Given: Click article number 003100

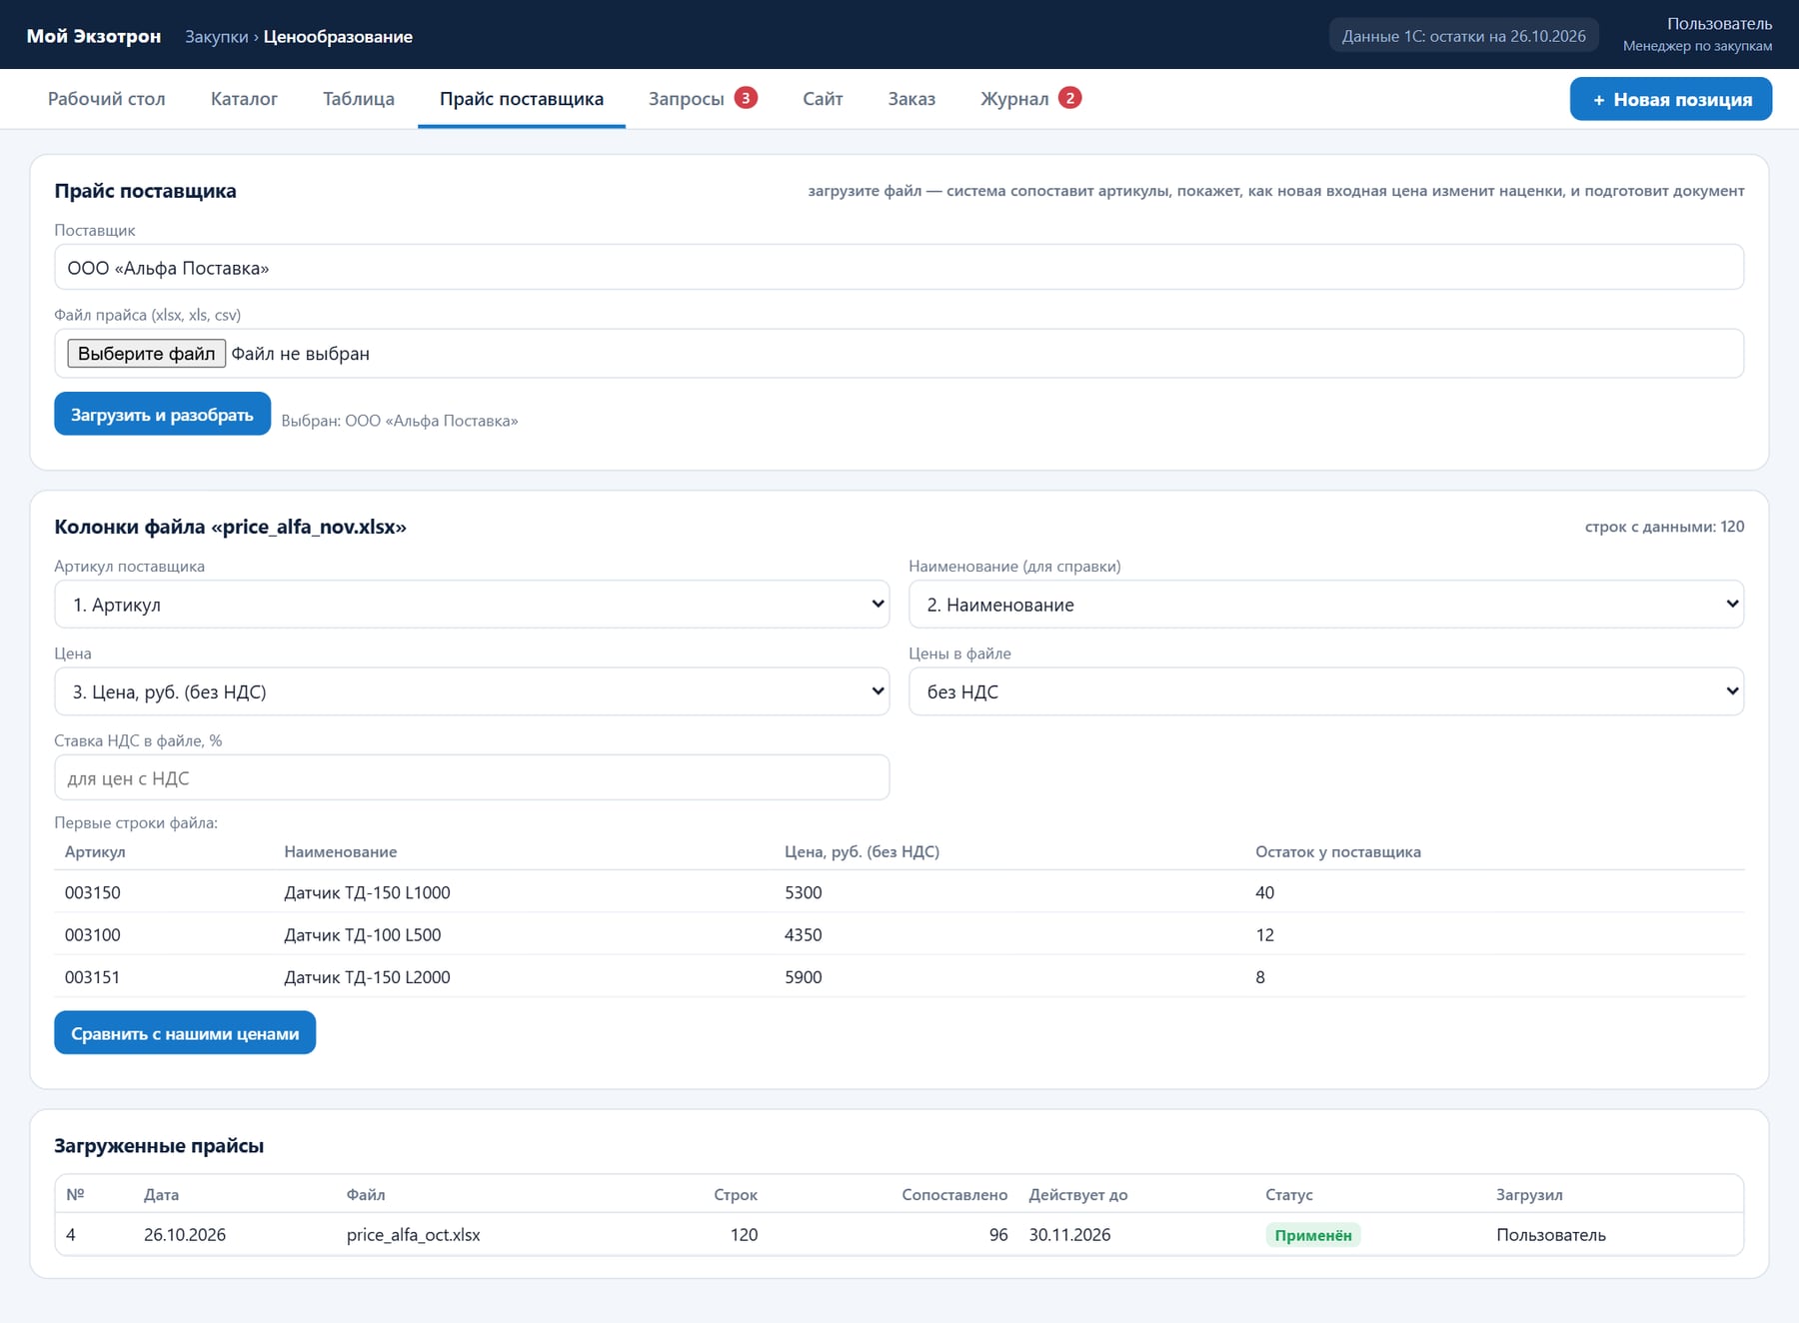Looking at the screenshot, I should click(x=93, y=935).
